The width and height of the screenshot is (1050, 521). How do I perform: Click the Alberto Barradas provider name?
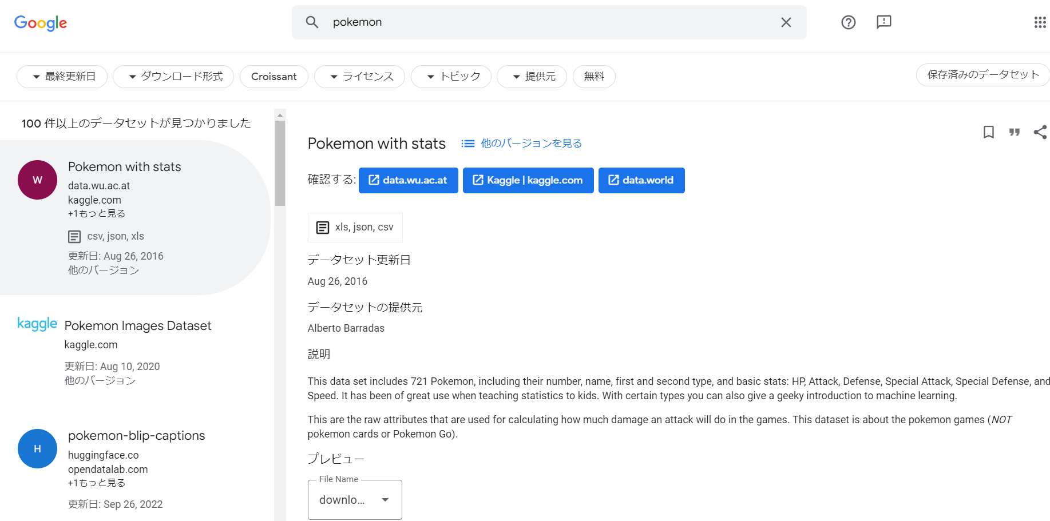tap(346, 328)
